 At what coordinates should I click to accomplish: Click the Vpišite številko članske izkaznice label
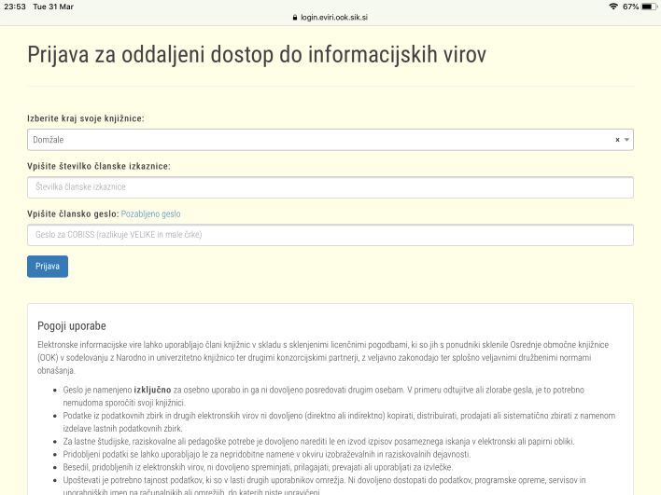point(98,166)
